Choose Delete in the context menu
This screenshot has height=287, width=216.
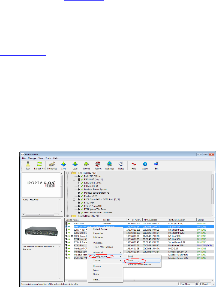click(x=105, y=274)
